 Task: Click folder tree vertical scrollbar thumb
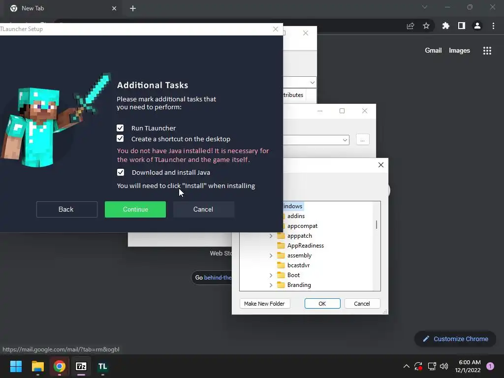(377, 224)
